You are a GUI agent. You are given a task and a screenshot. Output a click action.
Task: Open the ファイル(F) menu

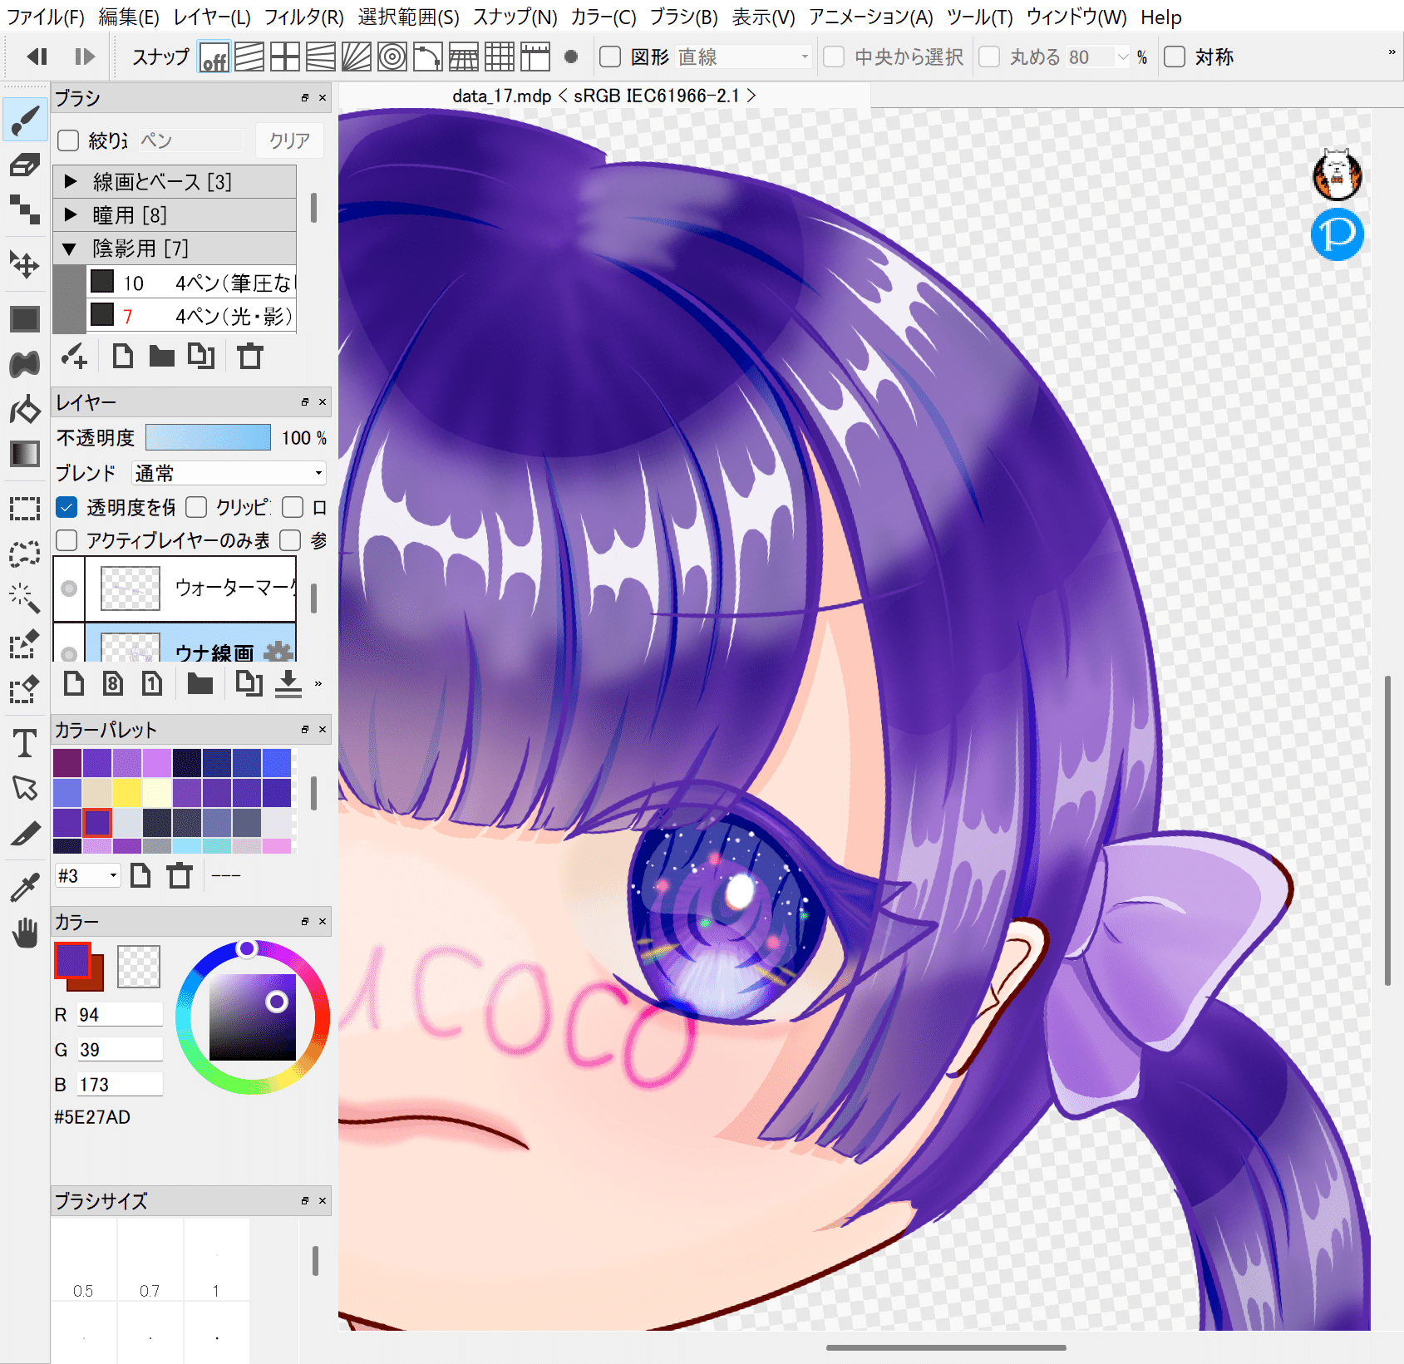(46, 17)
